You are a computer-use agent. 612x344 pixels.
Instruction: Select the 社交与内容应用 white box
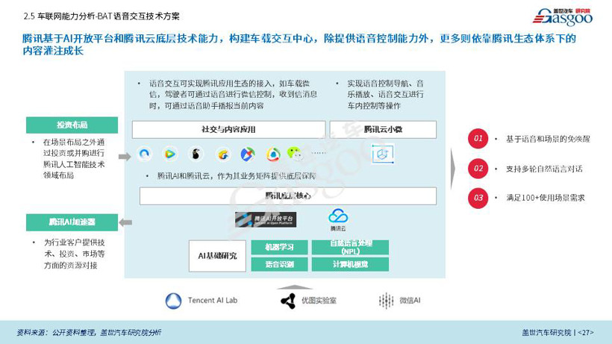[228, 130]
